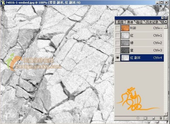The image size is (170, 124).
Task: Open the 历史记录 tab
Action: (152, 22)
